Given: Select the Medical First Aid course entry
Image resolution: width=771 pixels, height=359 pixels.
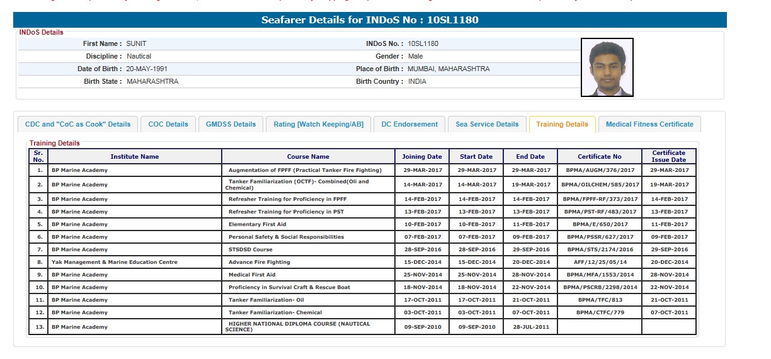Looking at the screenshot, I should [x=252, y=275].
